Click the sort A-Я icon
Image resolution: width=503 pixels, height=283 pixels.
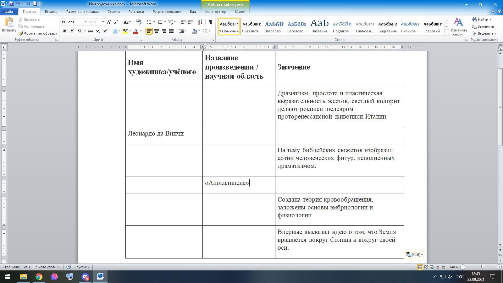(x=200, y=22)
